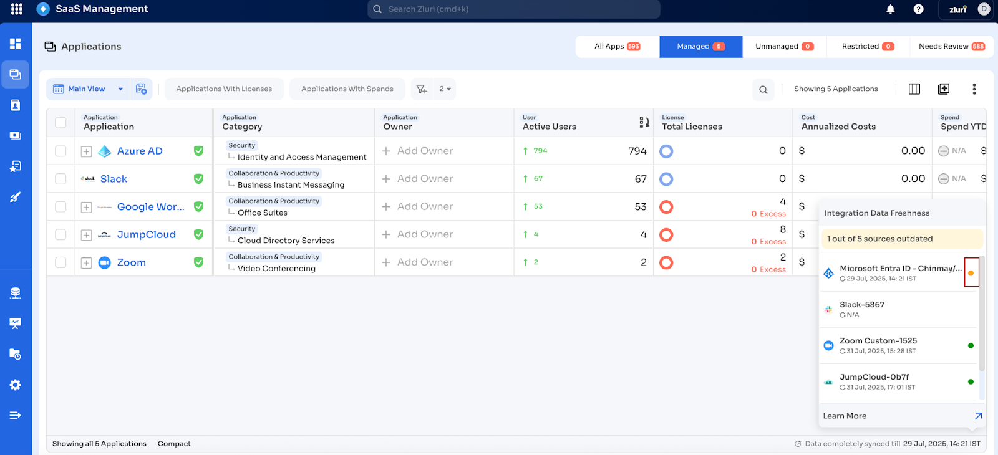998x455 pixels.
Task: Click the JumpCloud-0b7f integration entry
Action: pyautogui.click(x=898, y=381)
